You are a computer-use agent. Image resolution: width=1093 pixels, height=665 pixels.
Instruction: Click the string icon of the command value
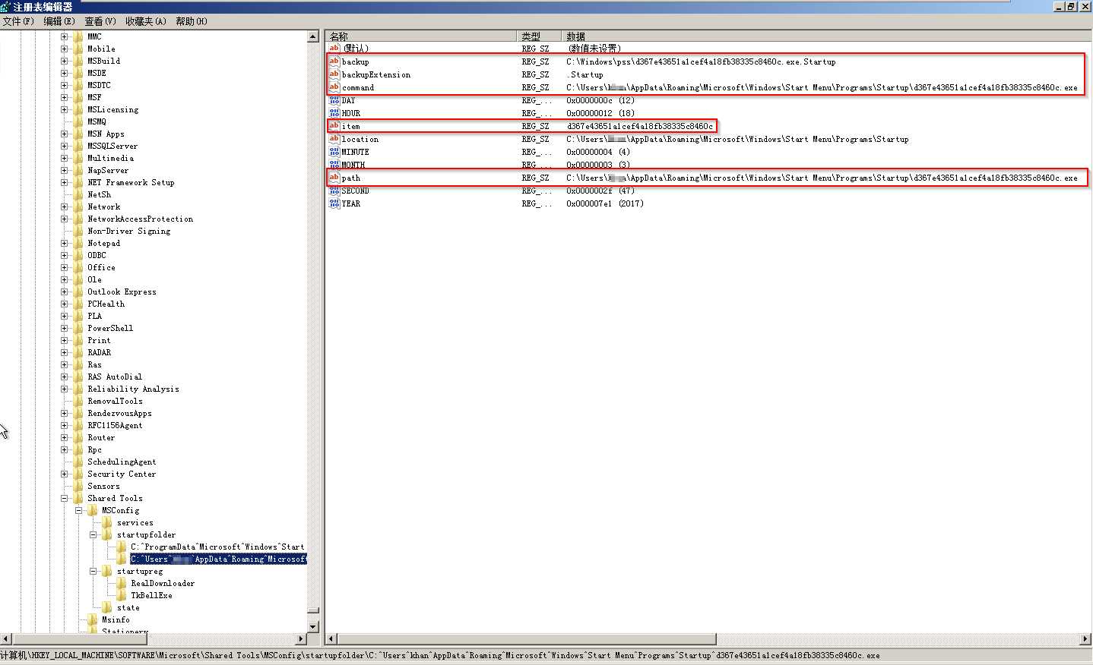click(x=334, y=87)
